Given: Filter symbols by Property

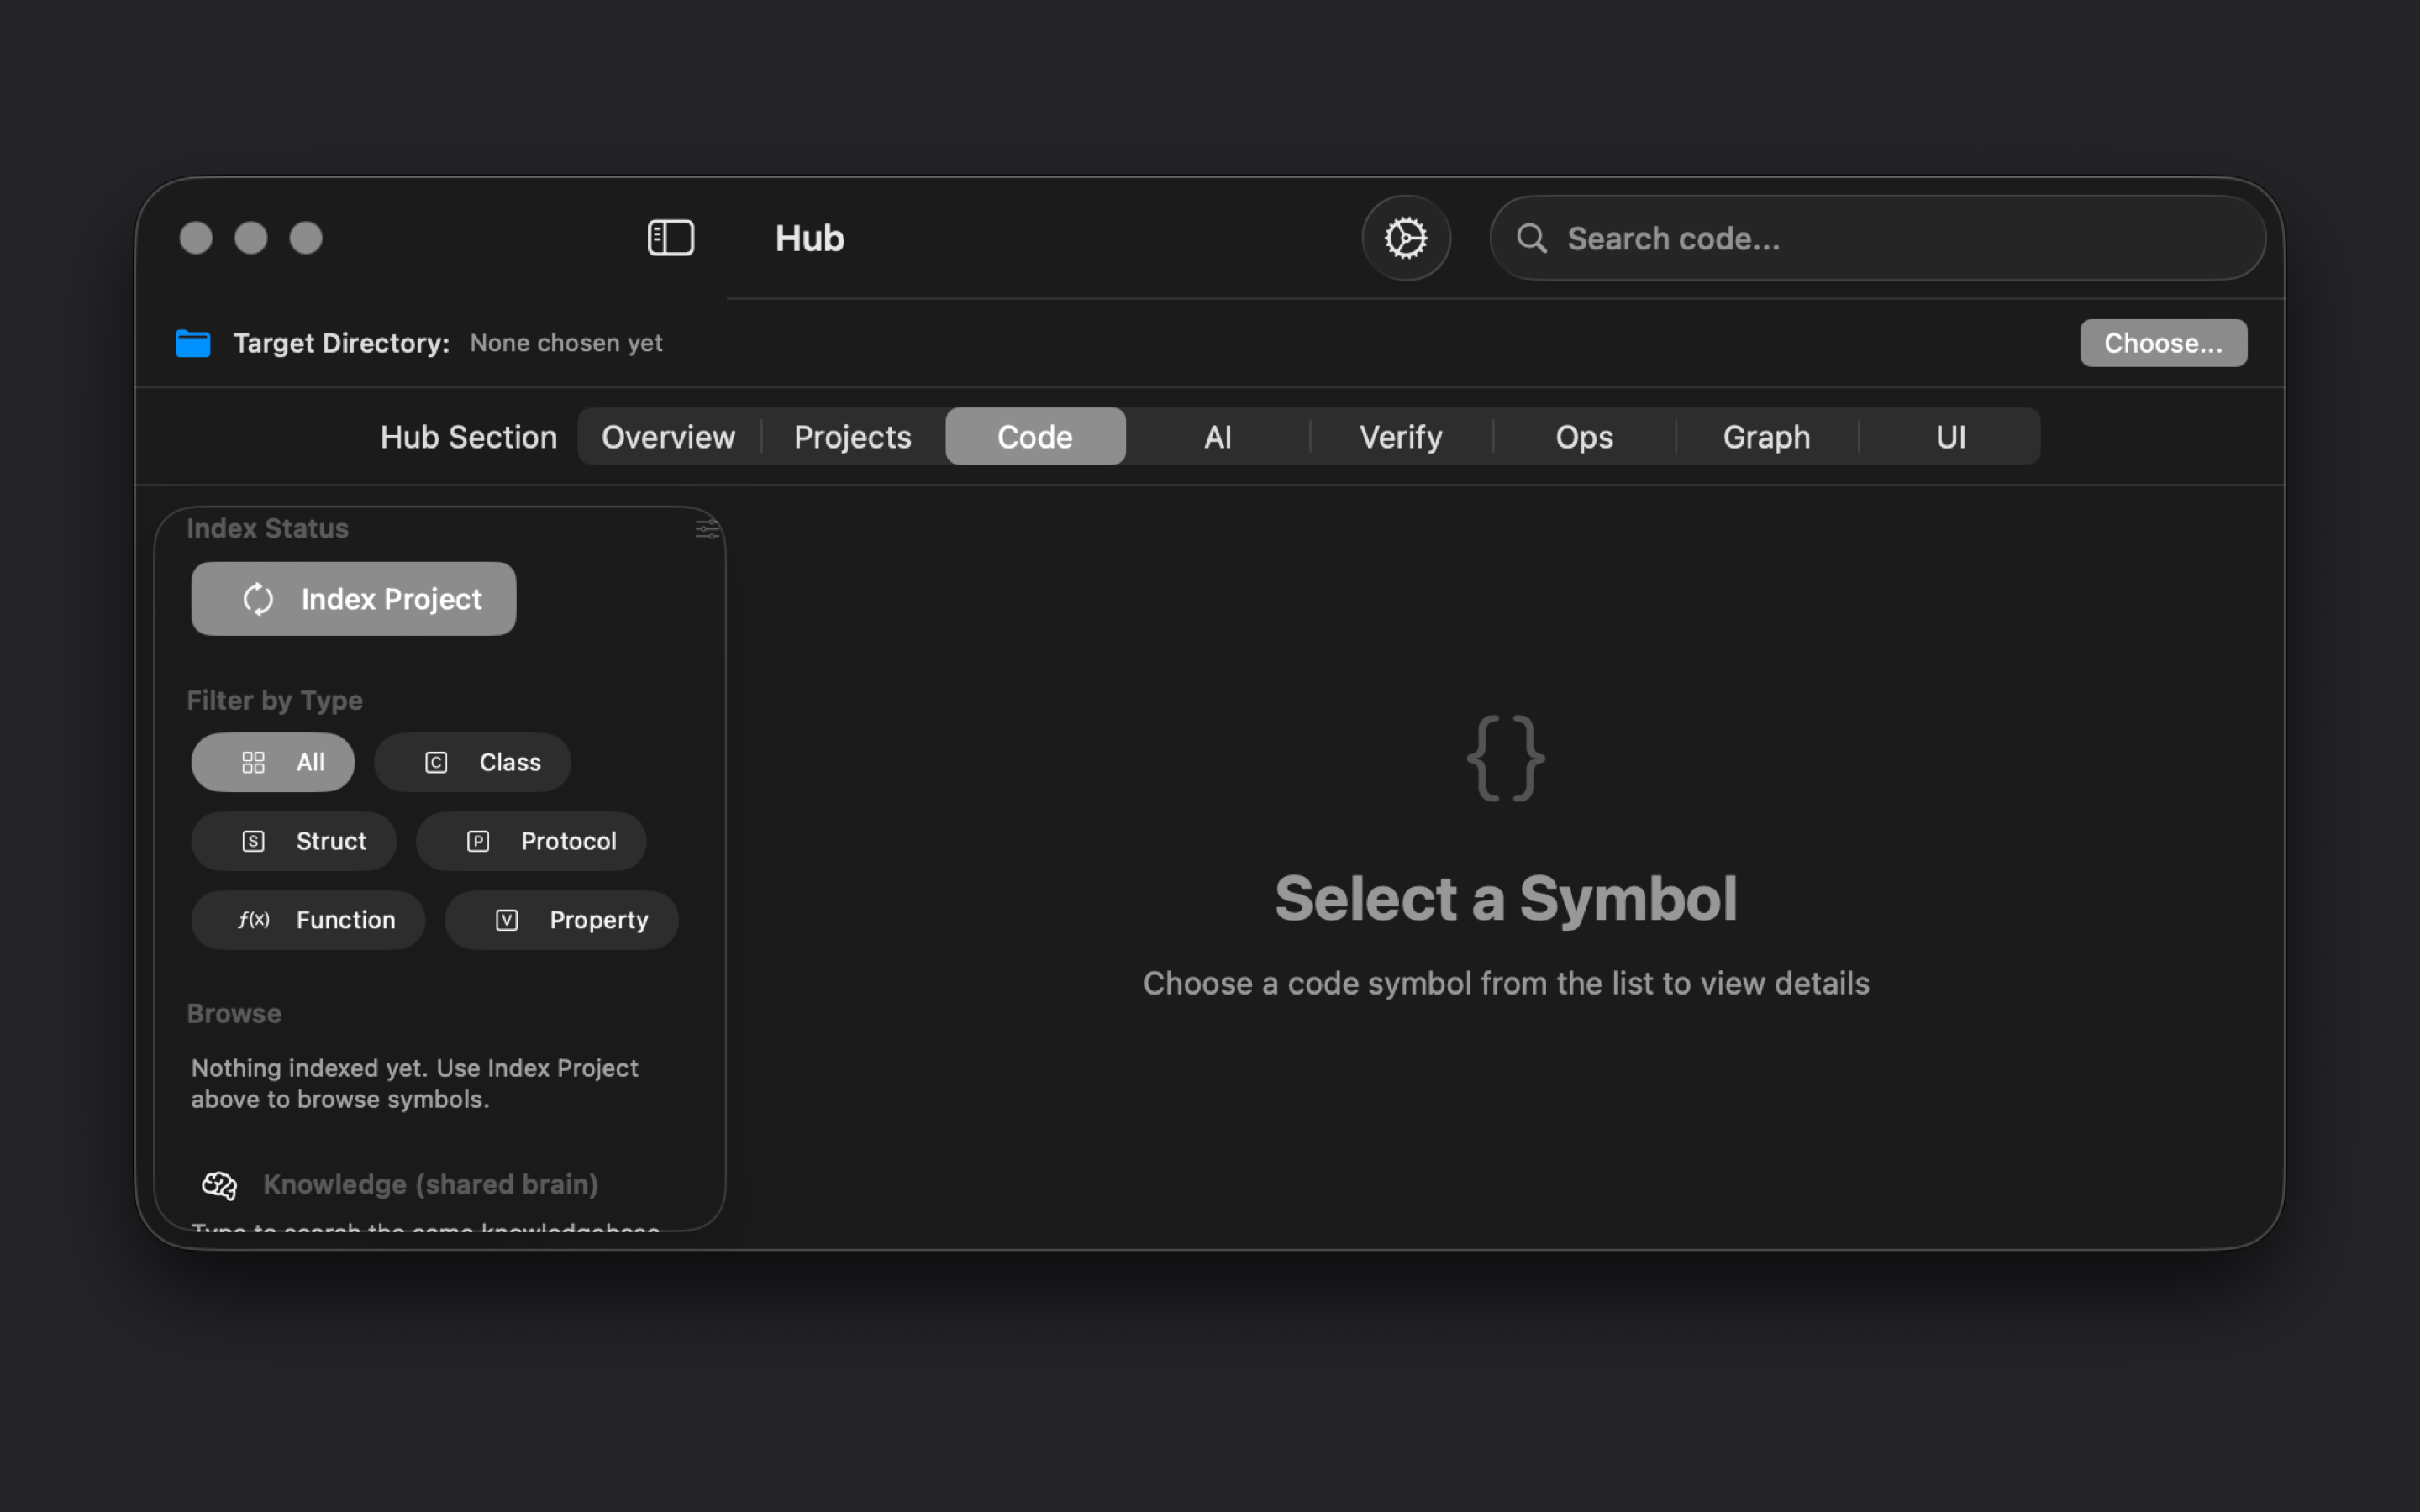Looking at the screenshot, I should point(562,920).
